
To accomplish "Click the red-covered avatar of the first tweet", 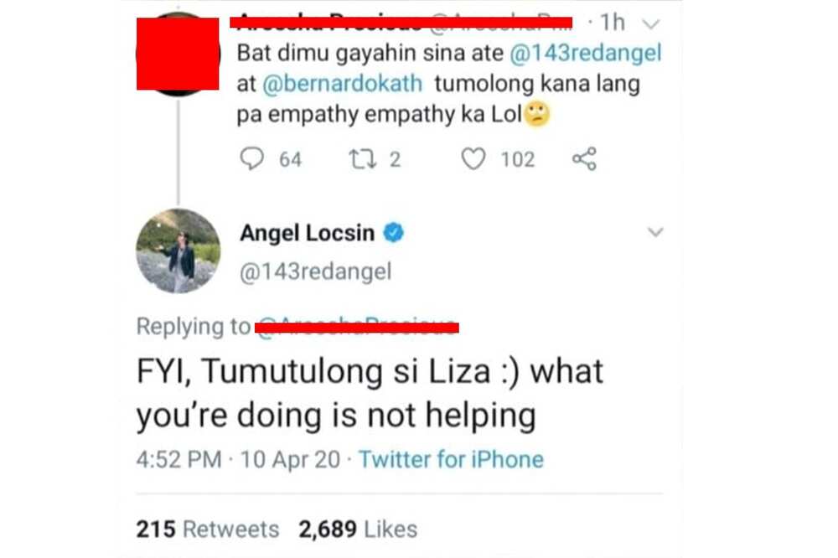I will pos(178,54).
